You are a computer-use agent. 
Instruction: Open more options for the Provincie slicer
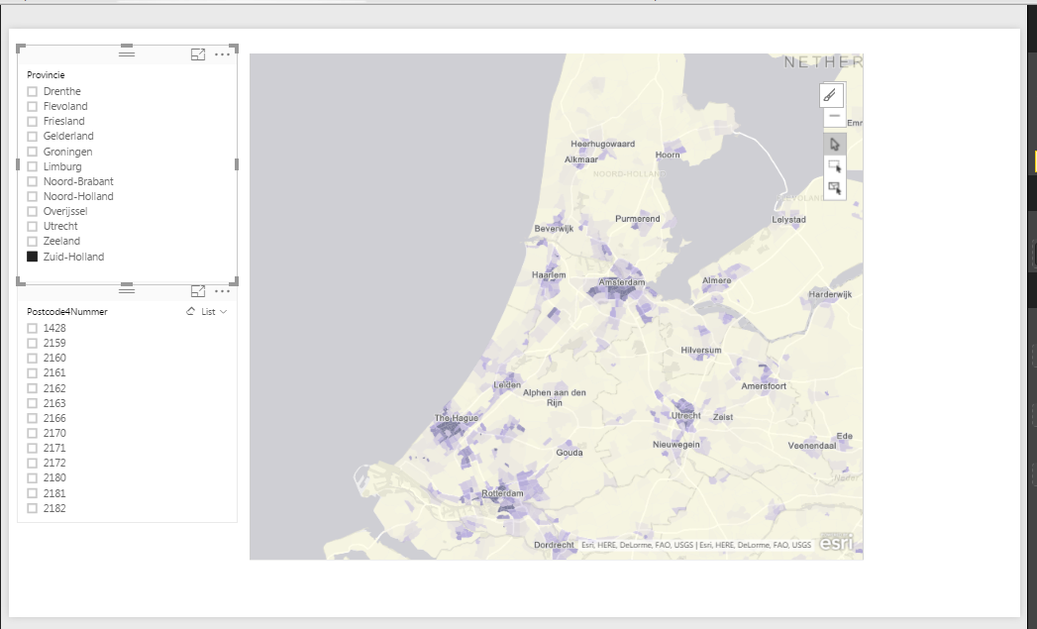[x=222, y=54]
